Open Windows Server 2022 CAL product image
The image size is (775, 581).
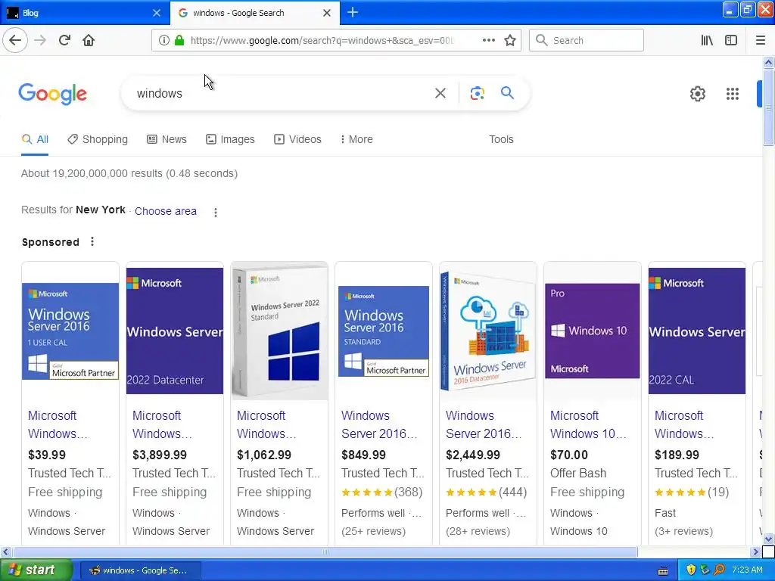point(697,331)
